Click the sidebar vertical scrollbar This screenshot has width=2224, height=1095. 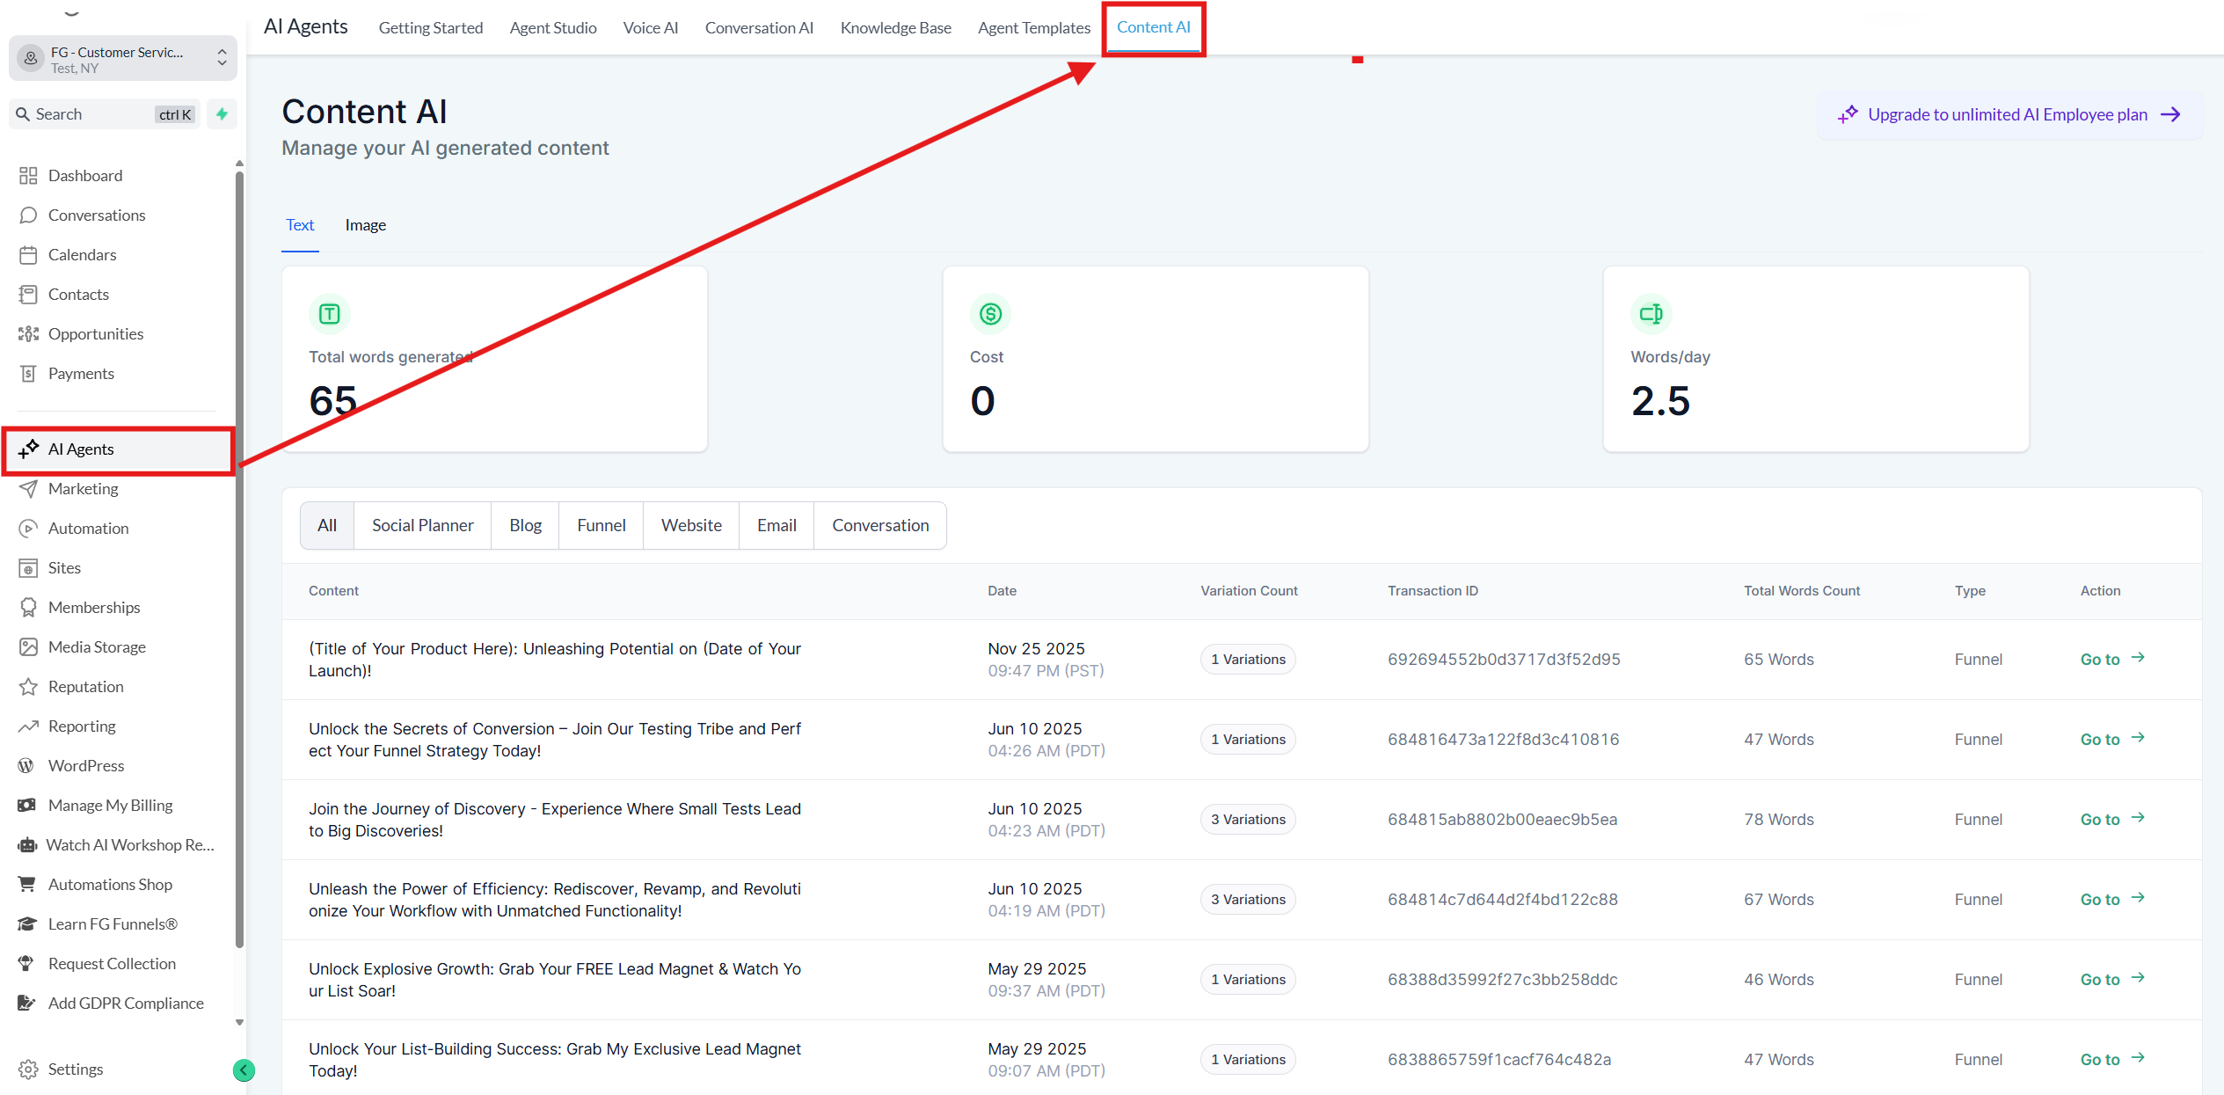click(x=239, y=563)
